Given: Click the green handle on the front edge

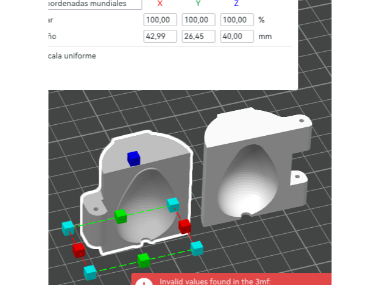Looking at the screenshot, I should coord(144,260).
